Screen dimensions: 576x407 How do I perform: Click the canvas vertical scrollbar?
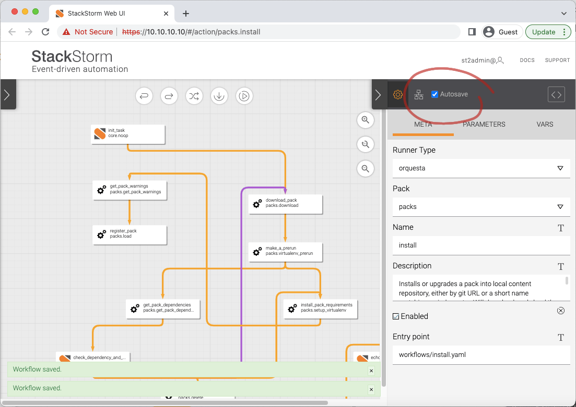click(383, 248)
